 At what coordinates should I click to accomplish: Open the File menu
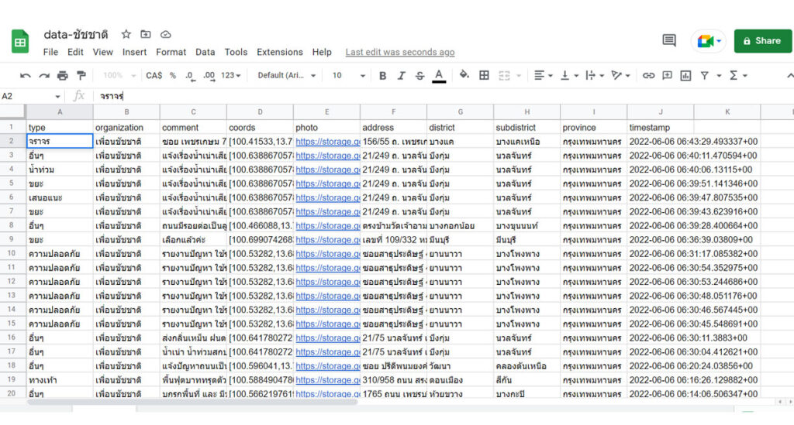point(50,52)
